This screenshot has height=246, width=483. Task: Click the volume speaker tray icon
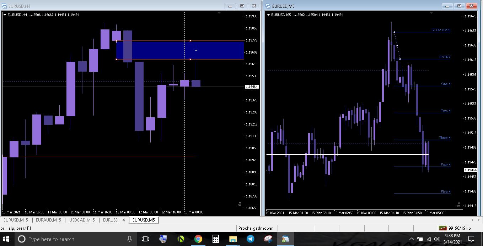(437, 239)
